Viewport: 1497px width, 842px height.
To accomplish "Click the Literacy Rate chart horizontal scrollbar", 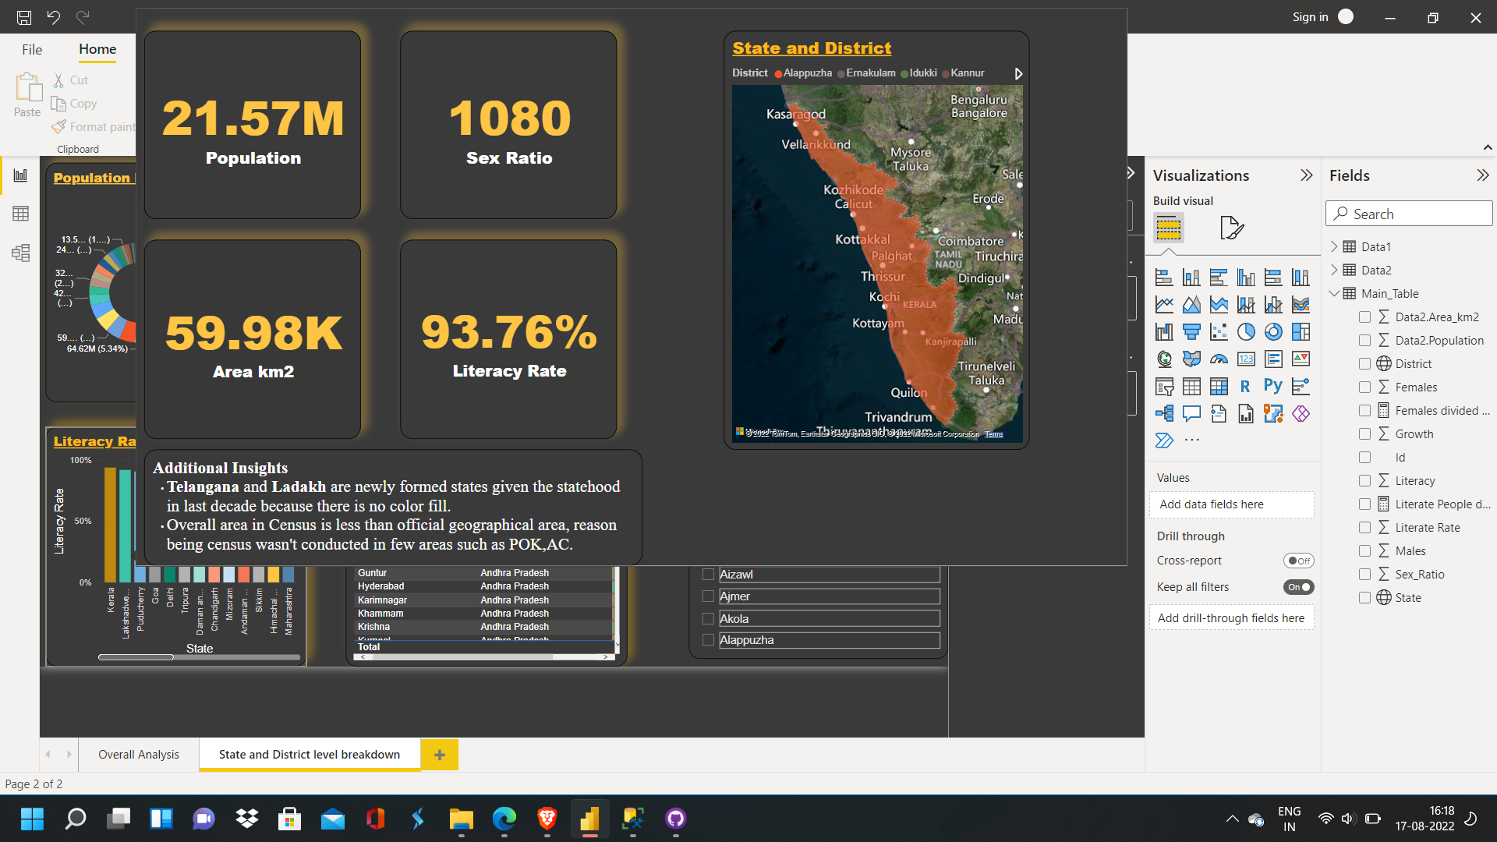I will (x=136, y=657).
